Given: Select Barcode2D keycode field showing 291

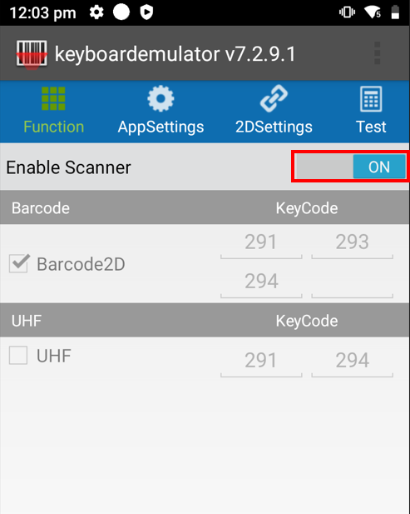Looking at the screenshot, I should pos(261,243).
